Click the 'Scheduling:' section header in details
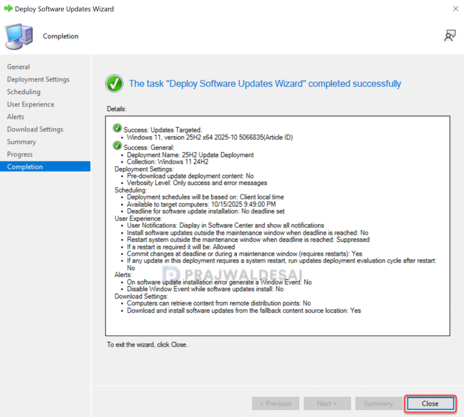464x417 pixels. (x=130, y=190)
